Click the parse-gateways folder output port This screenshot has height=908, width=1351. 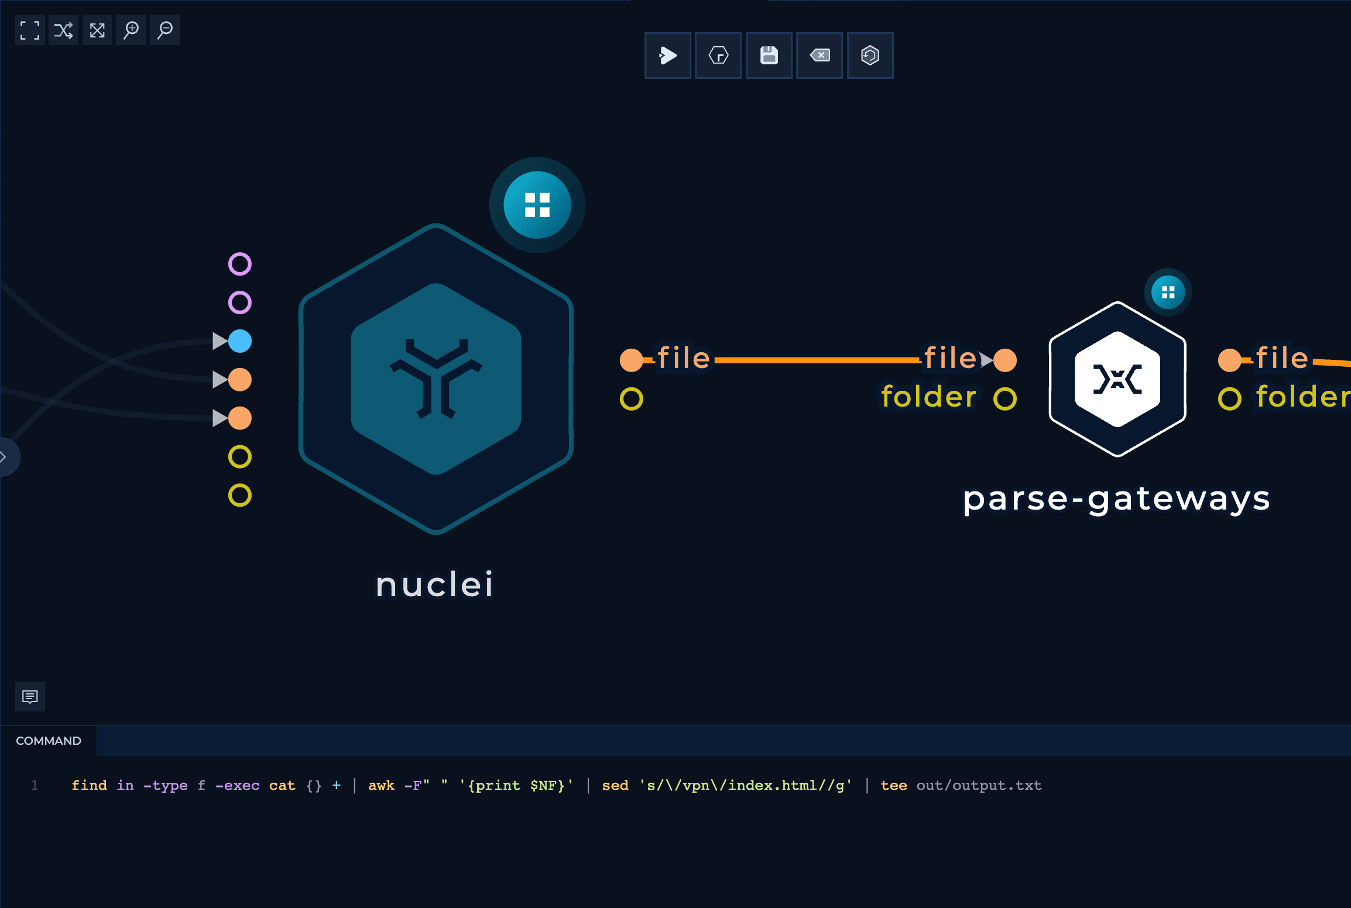[1230, 399]
